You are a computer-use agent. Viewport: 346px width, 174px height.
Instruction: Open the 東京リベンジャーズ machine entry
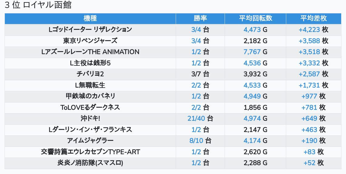coord(90,41)
